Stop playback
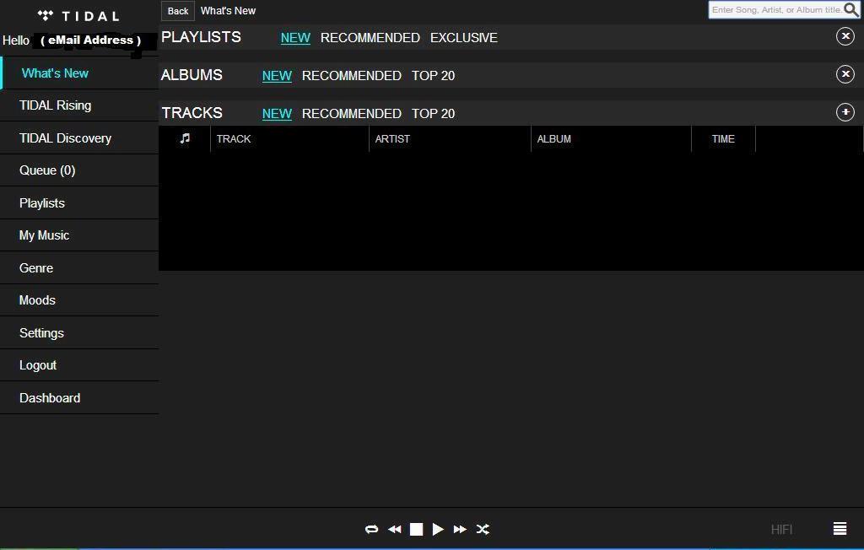 pos(417,530)
